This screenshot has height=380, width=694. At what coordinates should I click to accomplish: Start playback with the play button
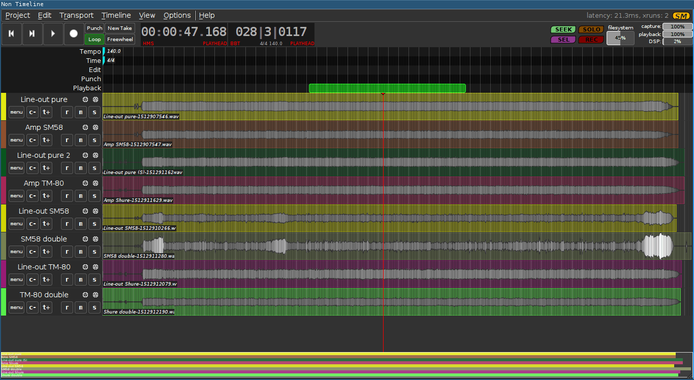coord(53,33)
